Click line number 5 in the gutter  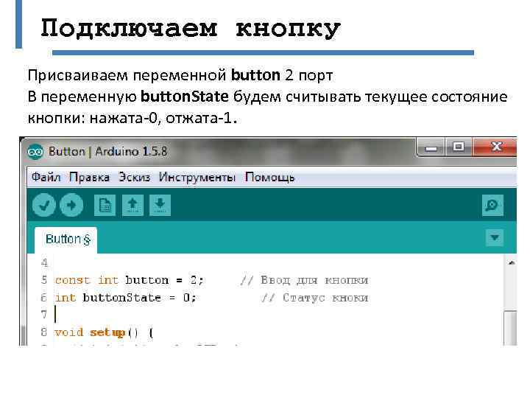pyautogui.click(x=44, y=280)
